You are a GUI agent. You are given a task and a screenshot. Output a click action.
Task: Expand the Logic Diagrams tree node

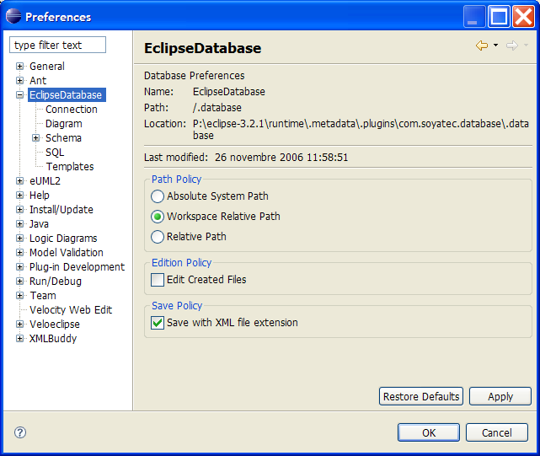tap(20, 239)
